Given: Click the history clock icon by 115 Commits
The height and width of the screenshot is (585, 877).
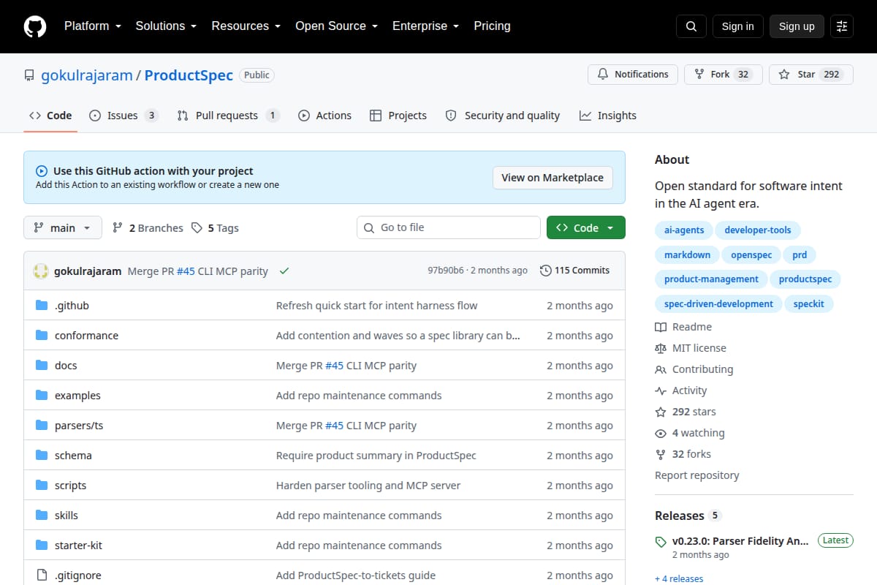Looking at the screenshot, I should click(x=545, y=271).
